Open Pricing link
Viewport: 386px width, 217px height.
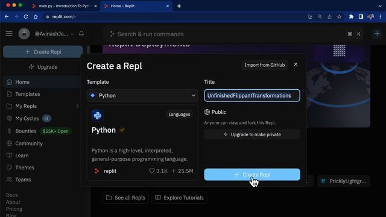point(14,209)
